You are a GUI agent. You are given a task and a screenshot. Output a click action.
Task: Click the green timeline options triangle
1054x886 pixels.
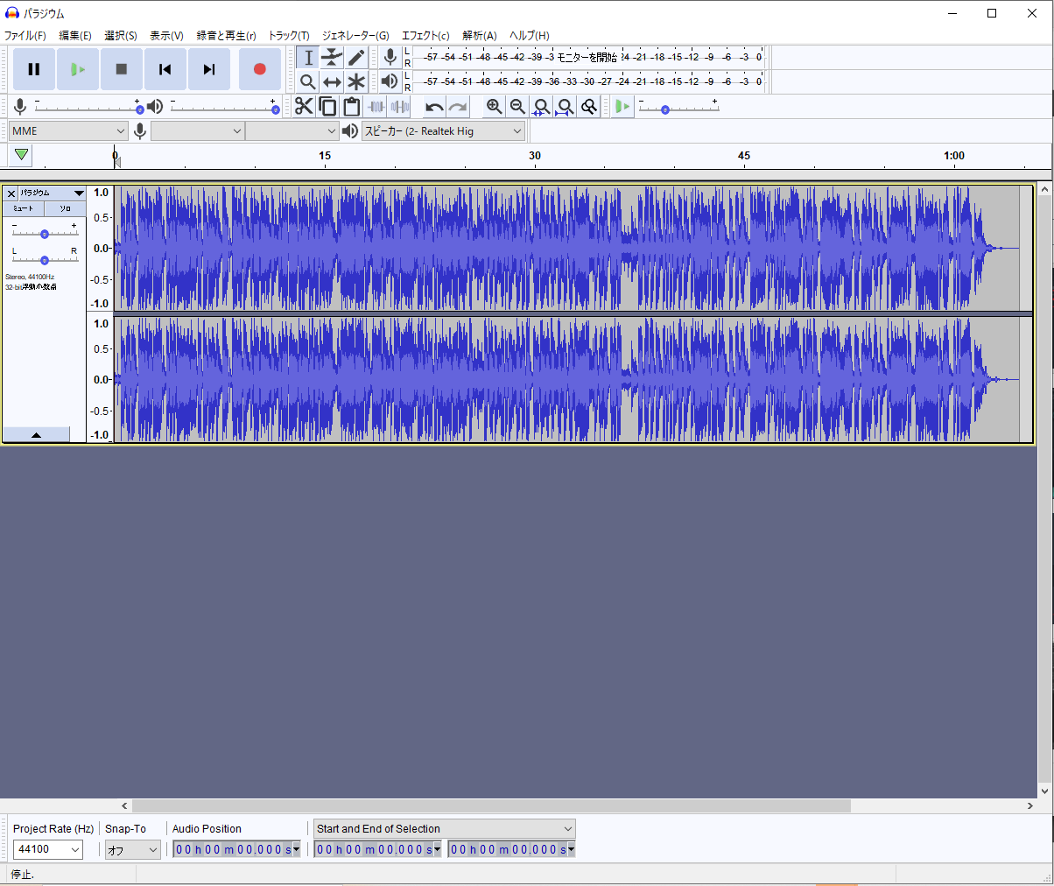[22, 155]
